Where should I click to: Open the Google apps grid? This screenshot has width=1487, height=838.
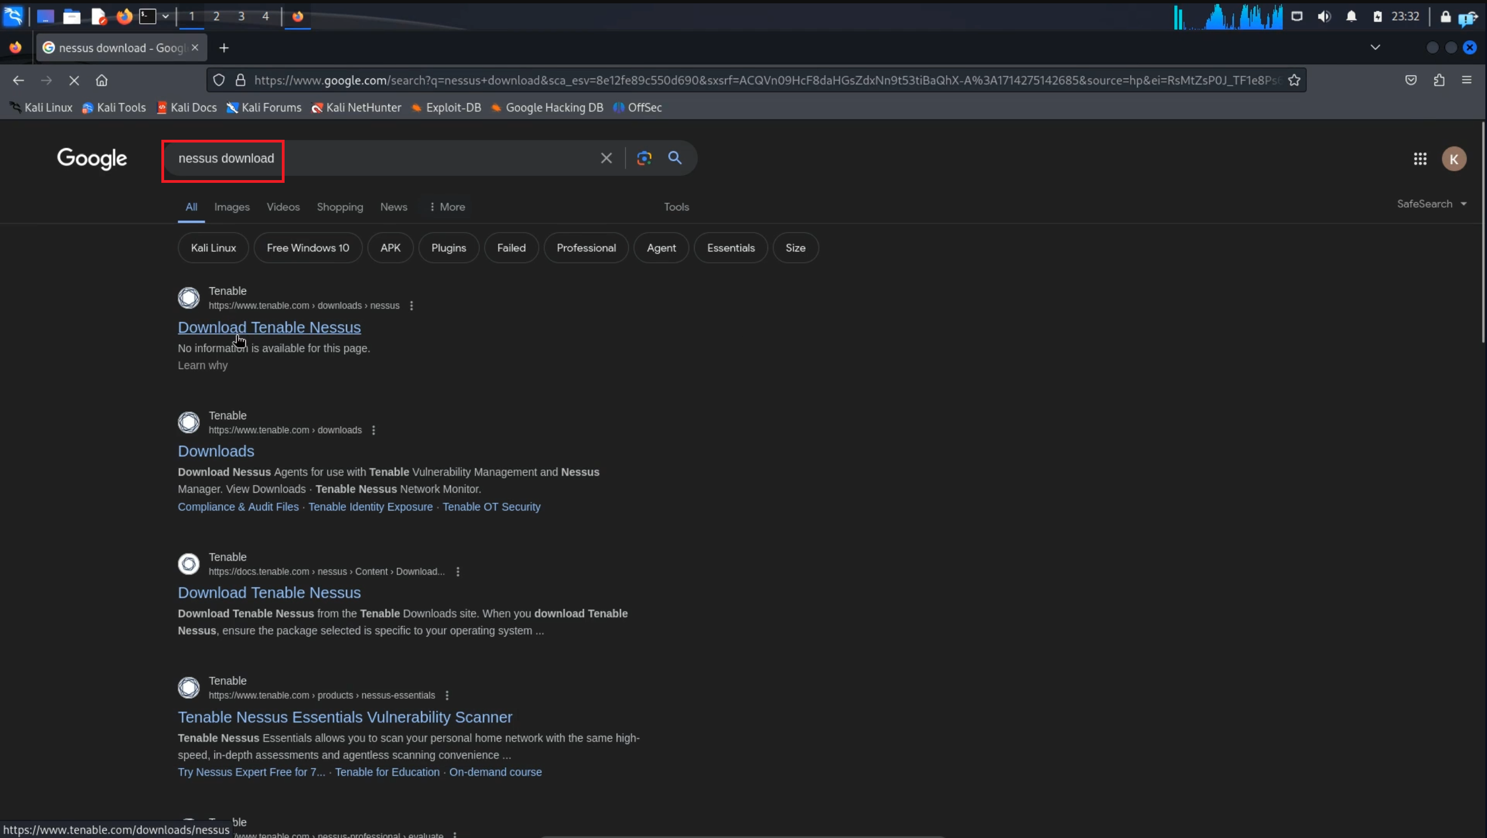tap(1420, 159)
